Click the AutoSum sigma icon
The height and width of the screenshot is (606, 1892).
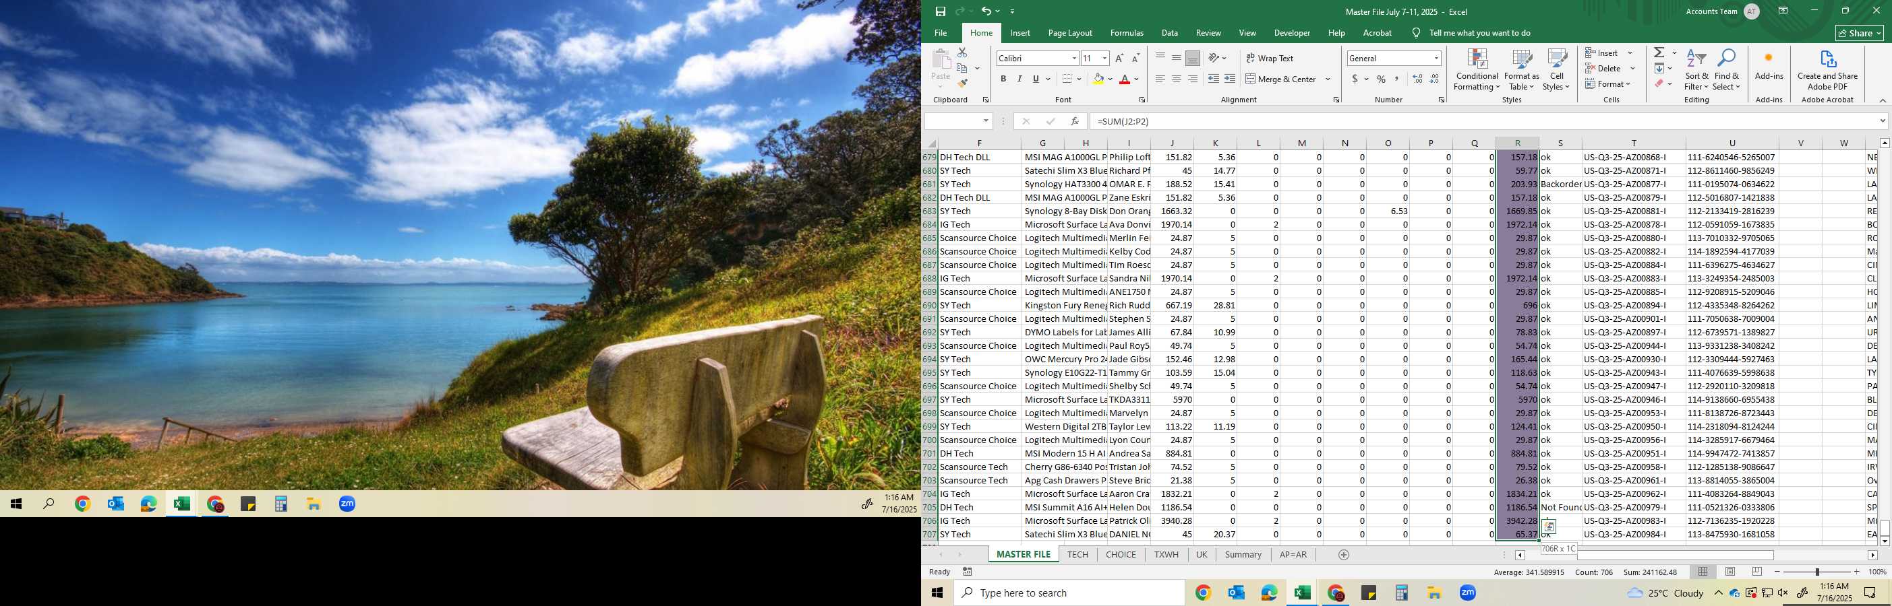tap(1659, 52)
